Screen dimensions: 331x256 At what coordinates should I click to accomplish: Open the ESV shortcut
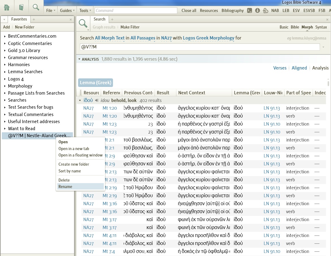pos(296,10)
